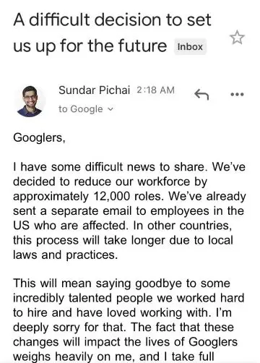This screenshot has width=260, height=363.
Task: Click the line "this process will take longer"
Action: (x=123, y=240)
